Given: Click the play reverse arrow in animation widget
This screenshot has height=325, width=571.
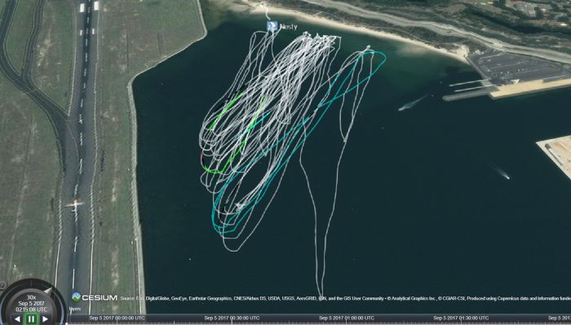Looking at the screenshot, I should (17, 319).
